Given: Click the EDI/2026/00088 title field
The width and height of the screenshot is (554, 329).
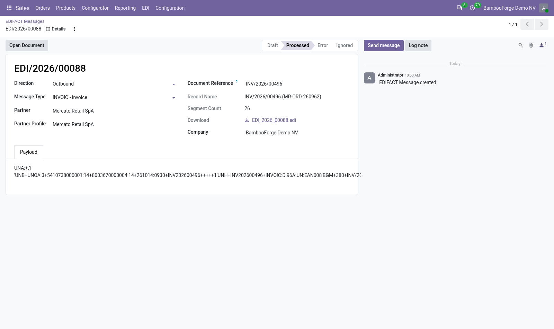Looking at the screenshot, I should [x=50, y=68].
